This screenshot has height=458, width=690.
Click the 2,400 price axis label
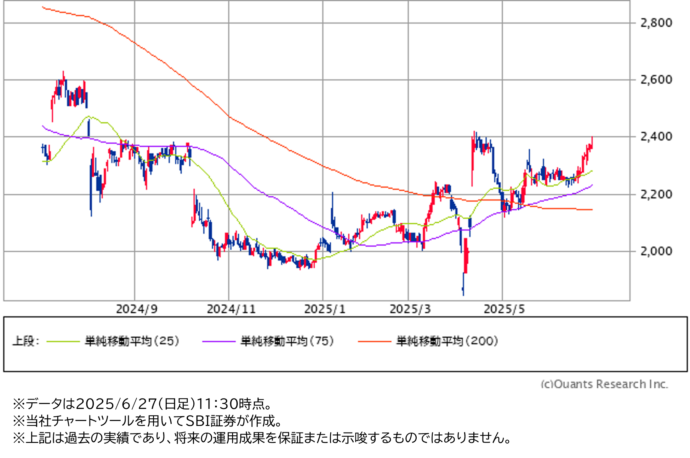pos(656,137)
